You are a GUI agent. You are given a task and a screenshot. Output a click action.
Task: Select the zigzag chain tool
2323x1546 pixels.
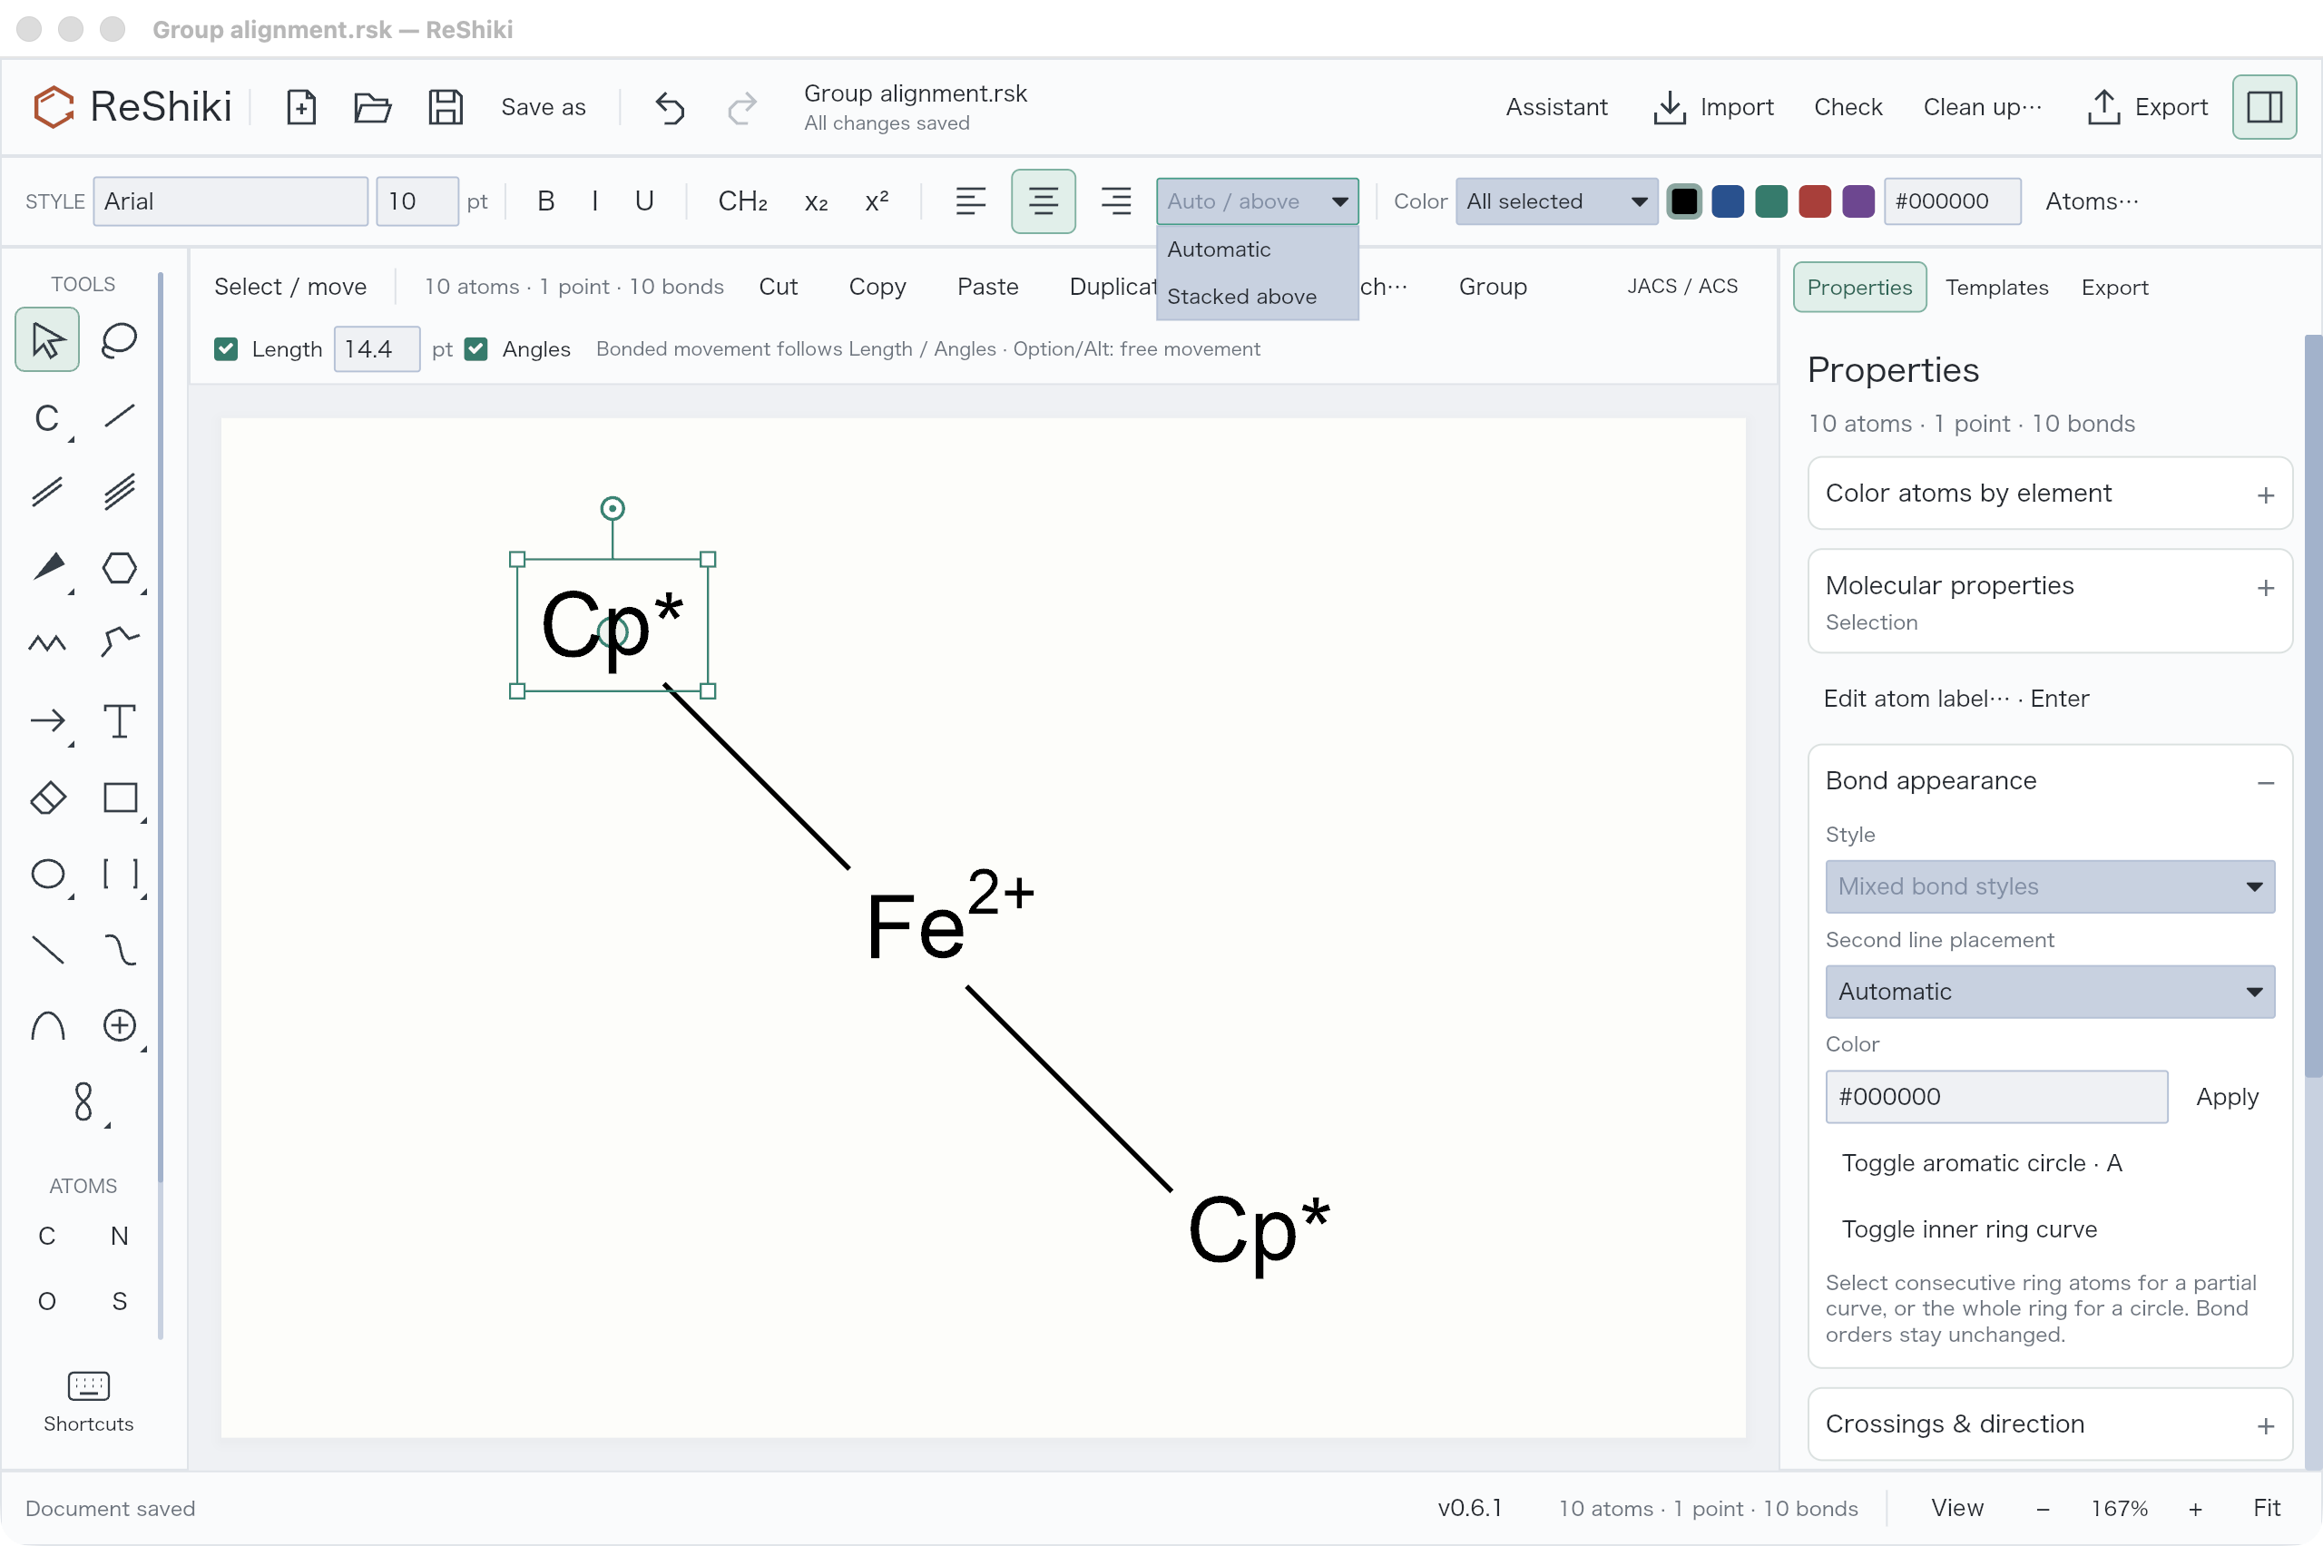(x=47, y=644)
